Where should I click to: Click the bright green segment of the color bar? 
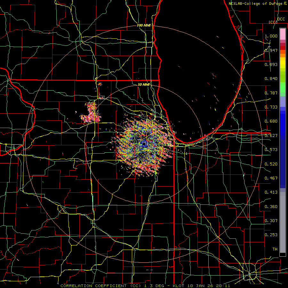click(283, 87)
